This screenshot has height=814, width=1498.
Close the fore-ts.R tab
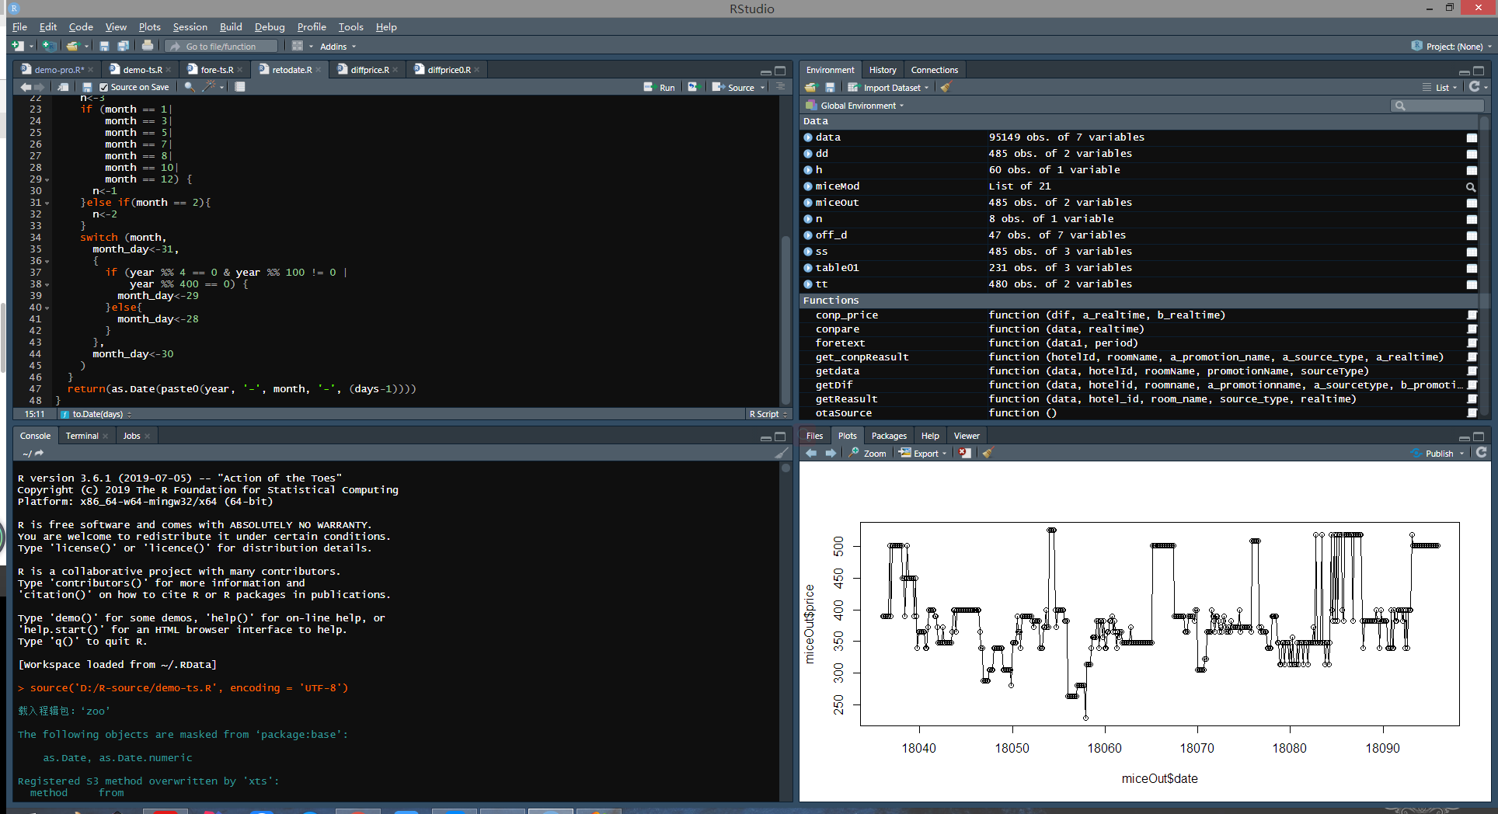240,70
